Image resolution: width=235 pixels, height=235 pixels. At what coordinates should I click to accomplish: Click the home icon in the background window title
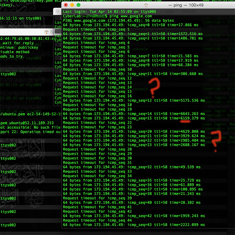(46, 32)
